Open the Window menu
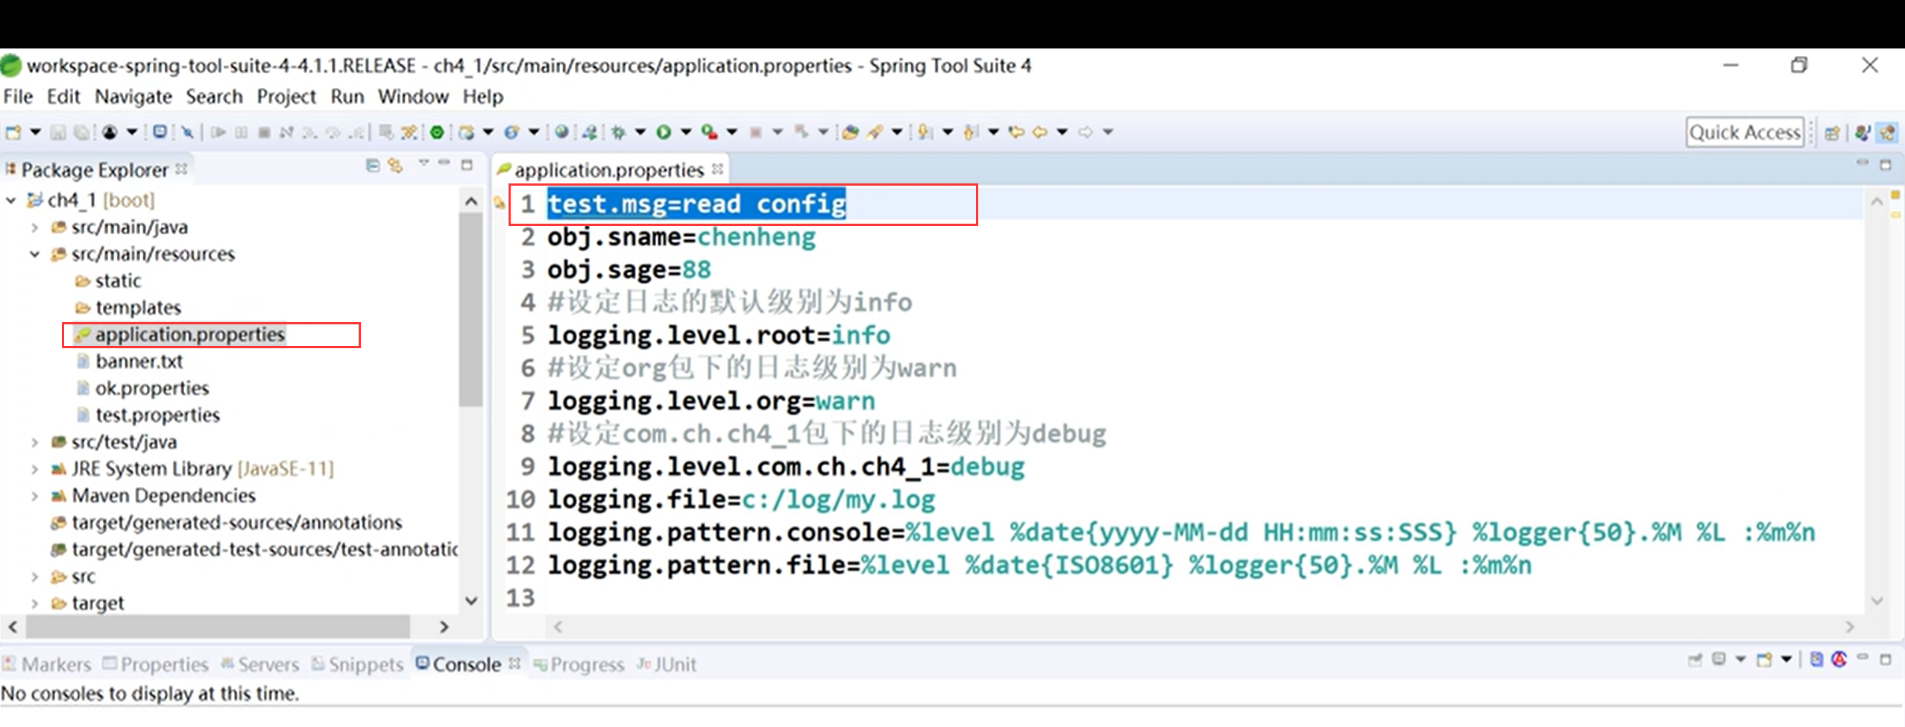 pyautogui.click(x=413, y=97)
